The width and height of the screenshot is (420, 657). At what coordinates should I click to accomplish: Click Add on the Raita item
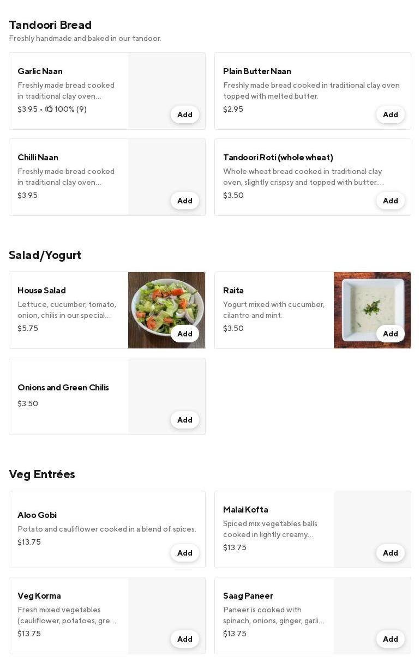pyautogui.click(x=390, y=334)
